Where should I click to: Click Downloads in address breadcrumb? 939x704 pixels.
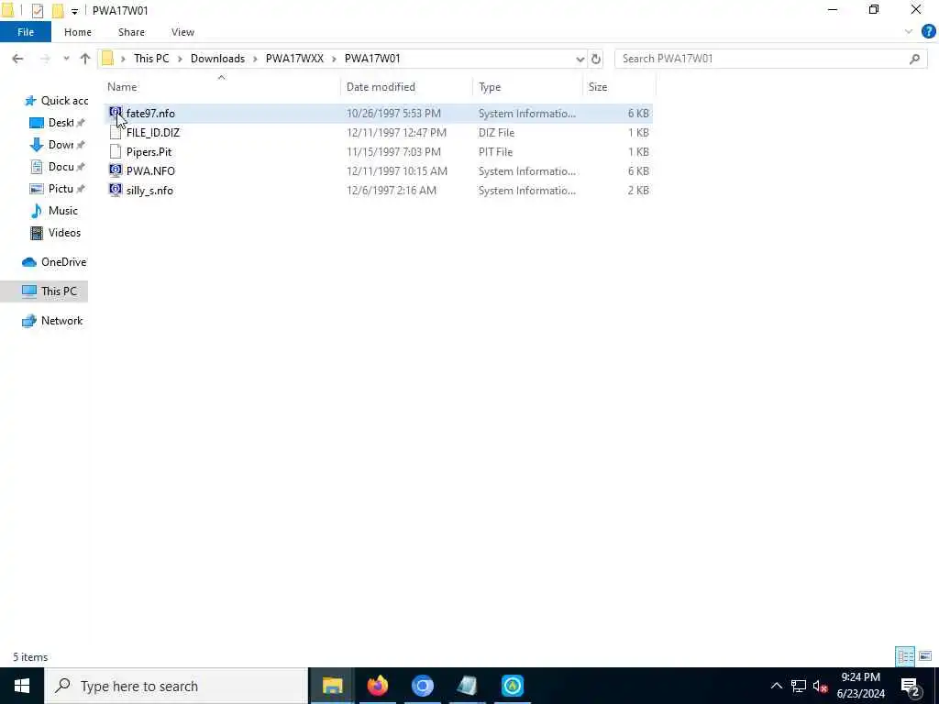(x=217, y=59)
